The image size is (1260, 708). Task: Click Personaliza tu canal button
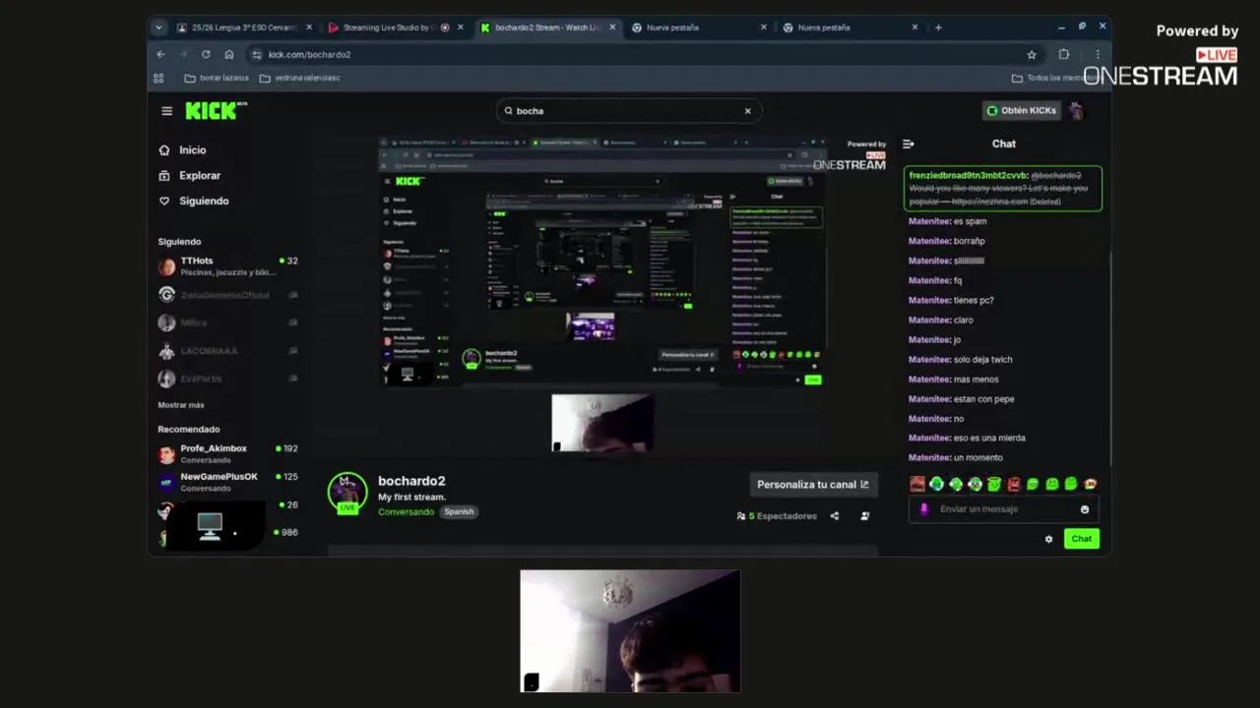[812, 485]
